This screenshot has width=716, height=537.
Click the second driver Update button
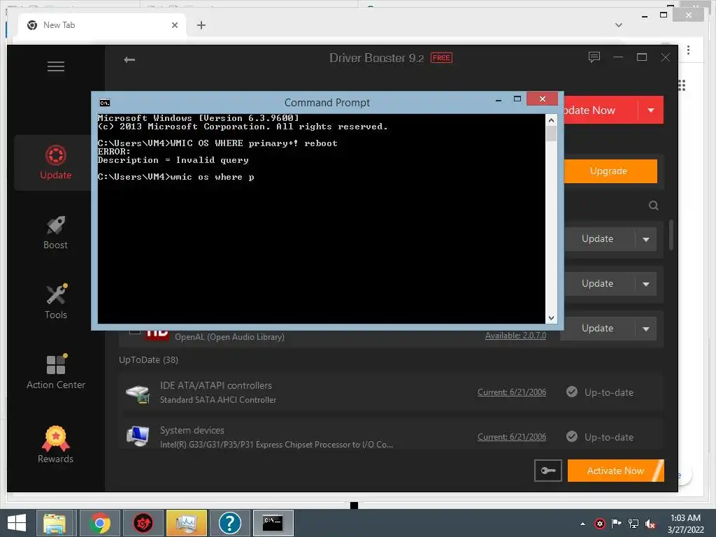[x=599, y=284]
